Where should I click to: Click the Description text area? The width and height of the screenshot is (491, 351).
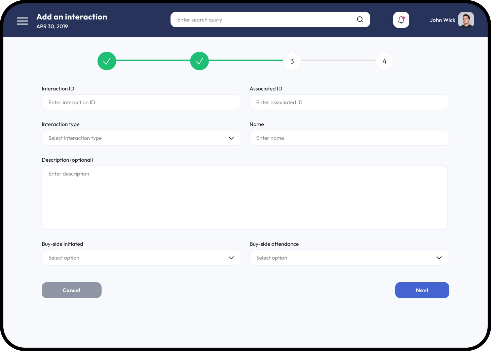pos(244,198)
